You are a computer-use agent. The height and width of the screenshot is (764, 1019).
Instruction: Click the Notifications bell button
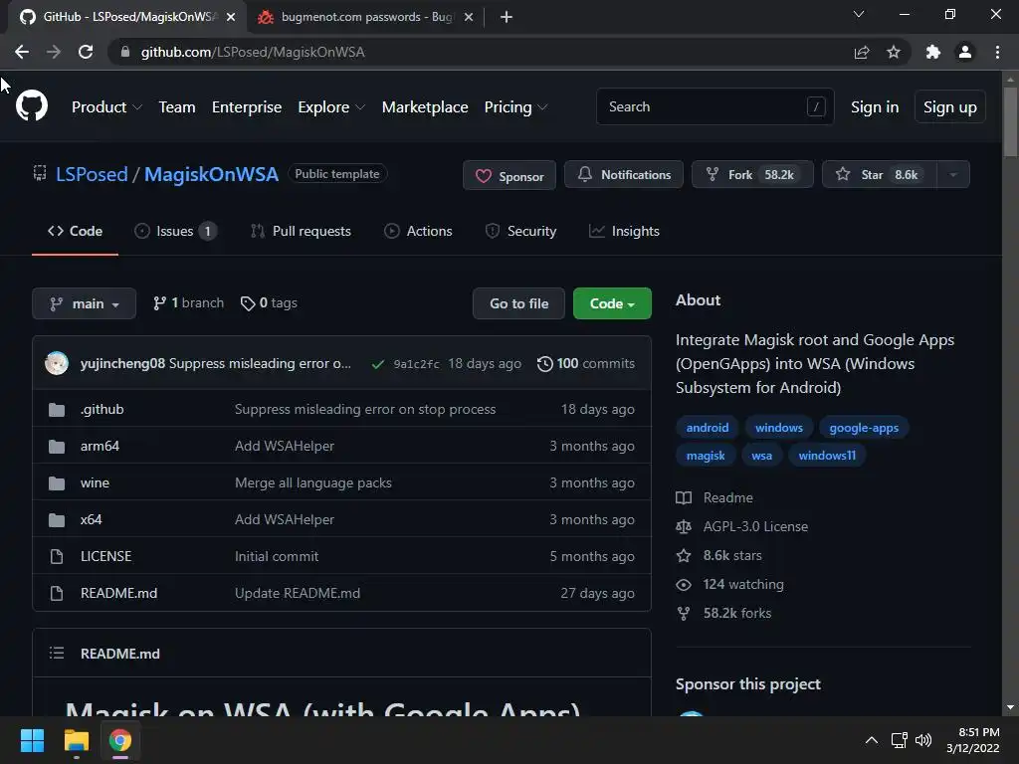coord(624,175)
